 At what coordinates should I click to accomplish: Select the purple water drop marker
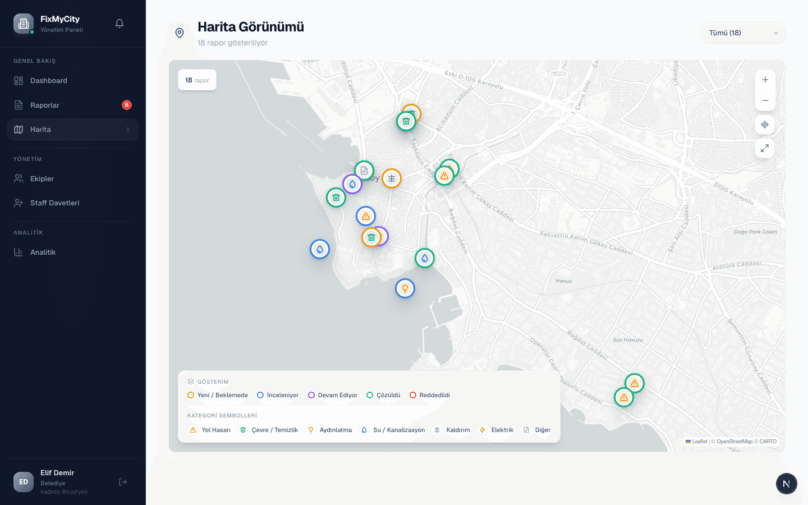click(352, 184)
